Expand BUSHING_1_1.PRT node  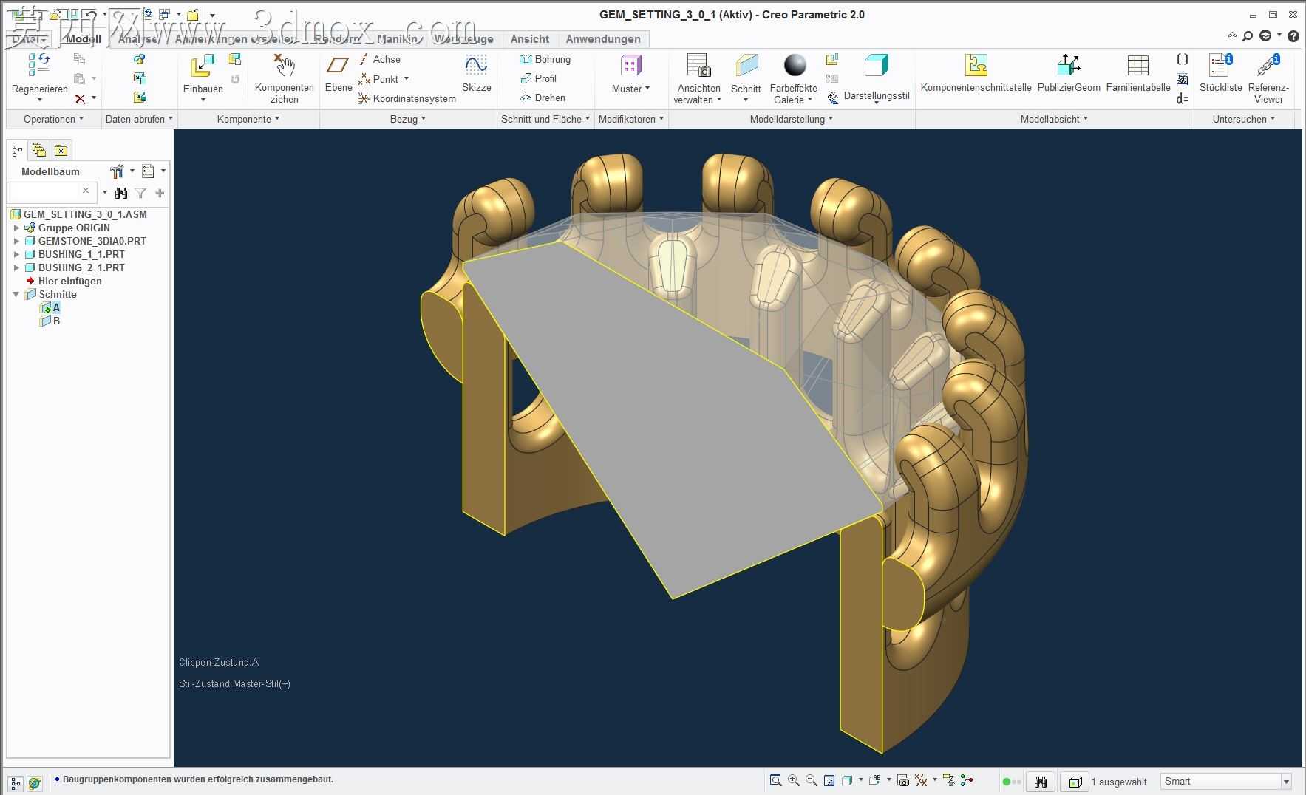16,254
